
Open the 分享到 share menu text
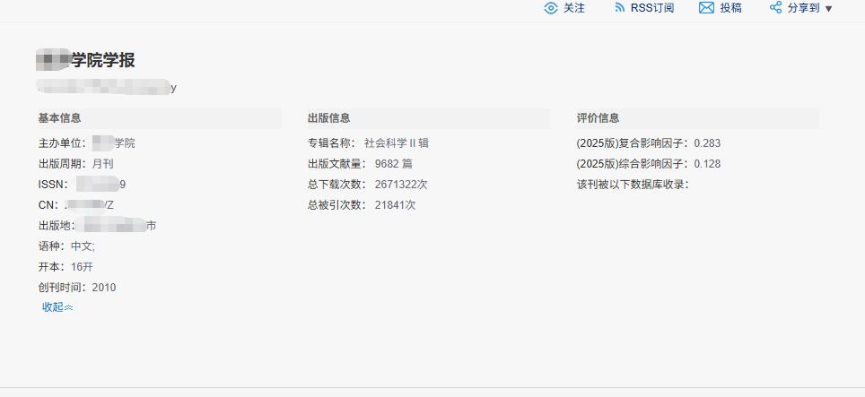[x=804, y=8]
